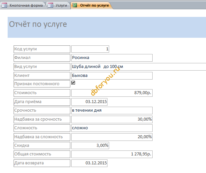Click the Скидка value 3,00%
Viewport: 206px width, 173px height.
coord(90,145)
